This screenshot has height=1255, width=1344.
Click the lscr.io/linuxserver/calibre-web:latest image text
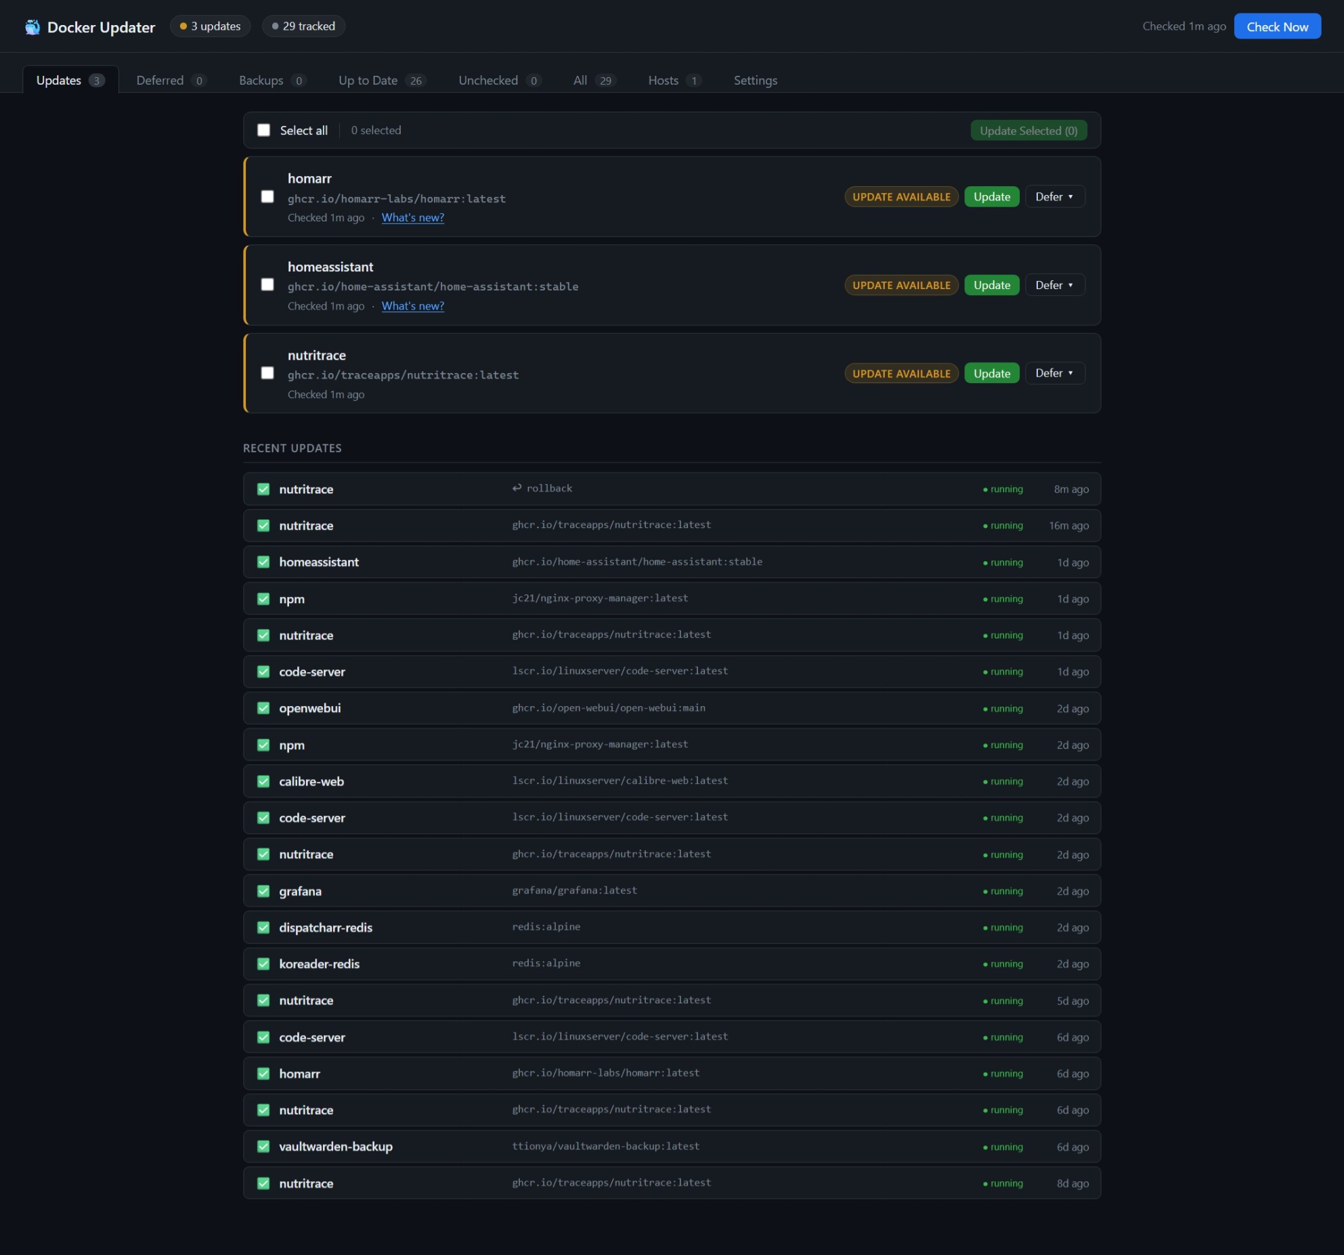click(x=620, y=780)
